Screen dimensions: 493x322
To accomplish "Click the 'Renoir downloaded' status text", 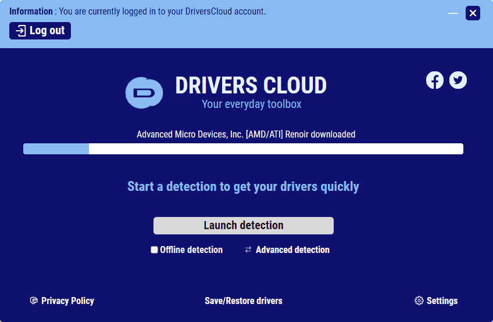I will [x=246, y=135].
